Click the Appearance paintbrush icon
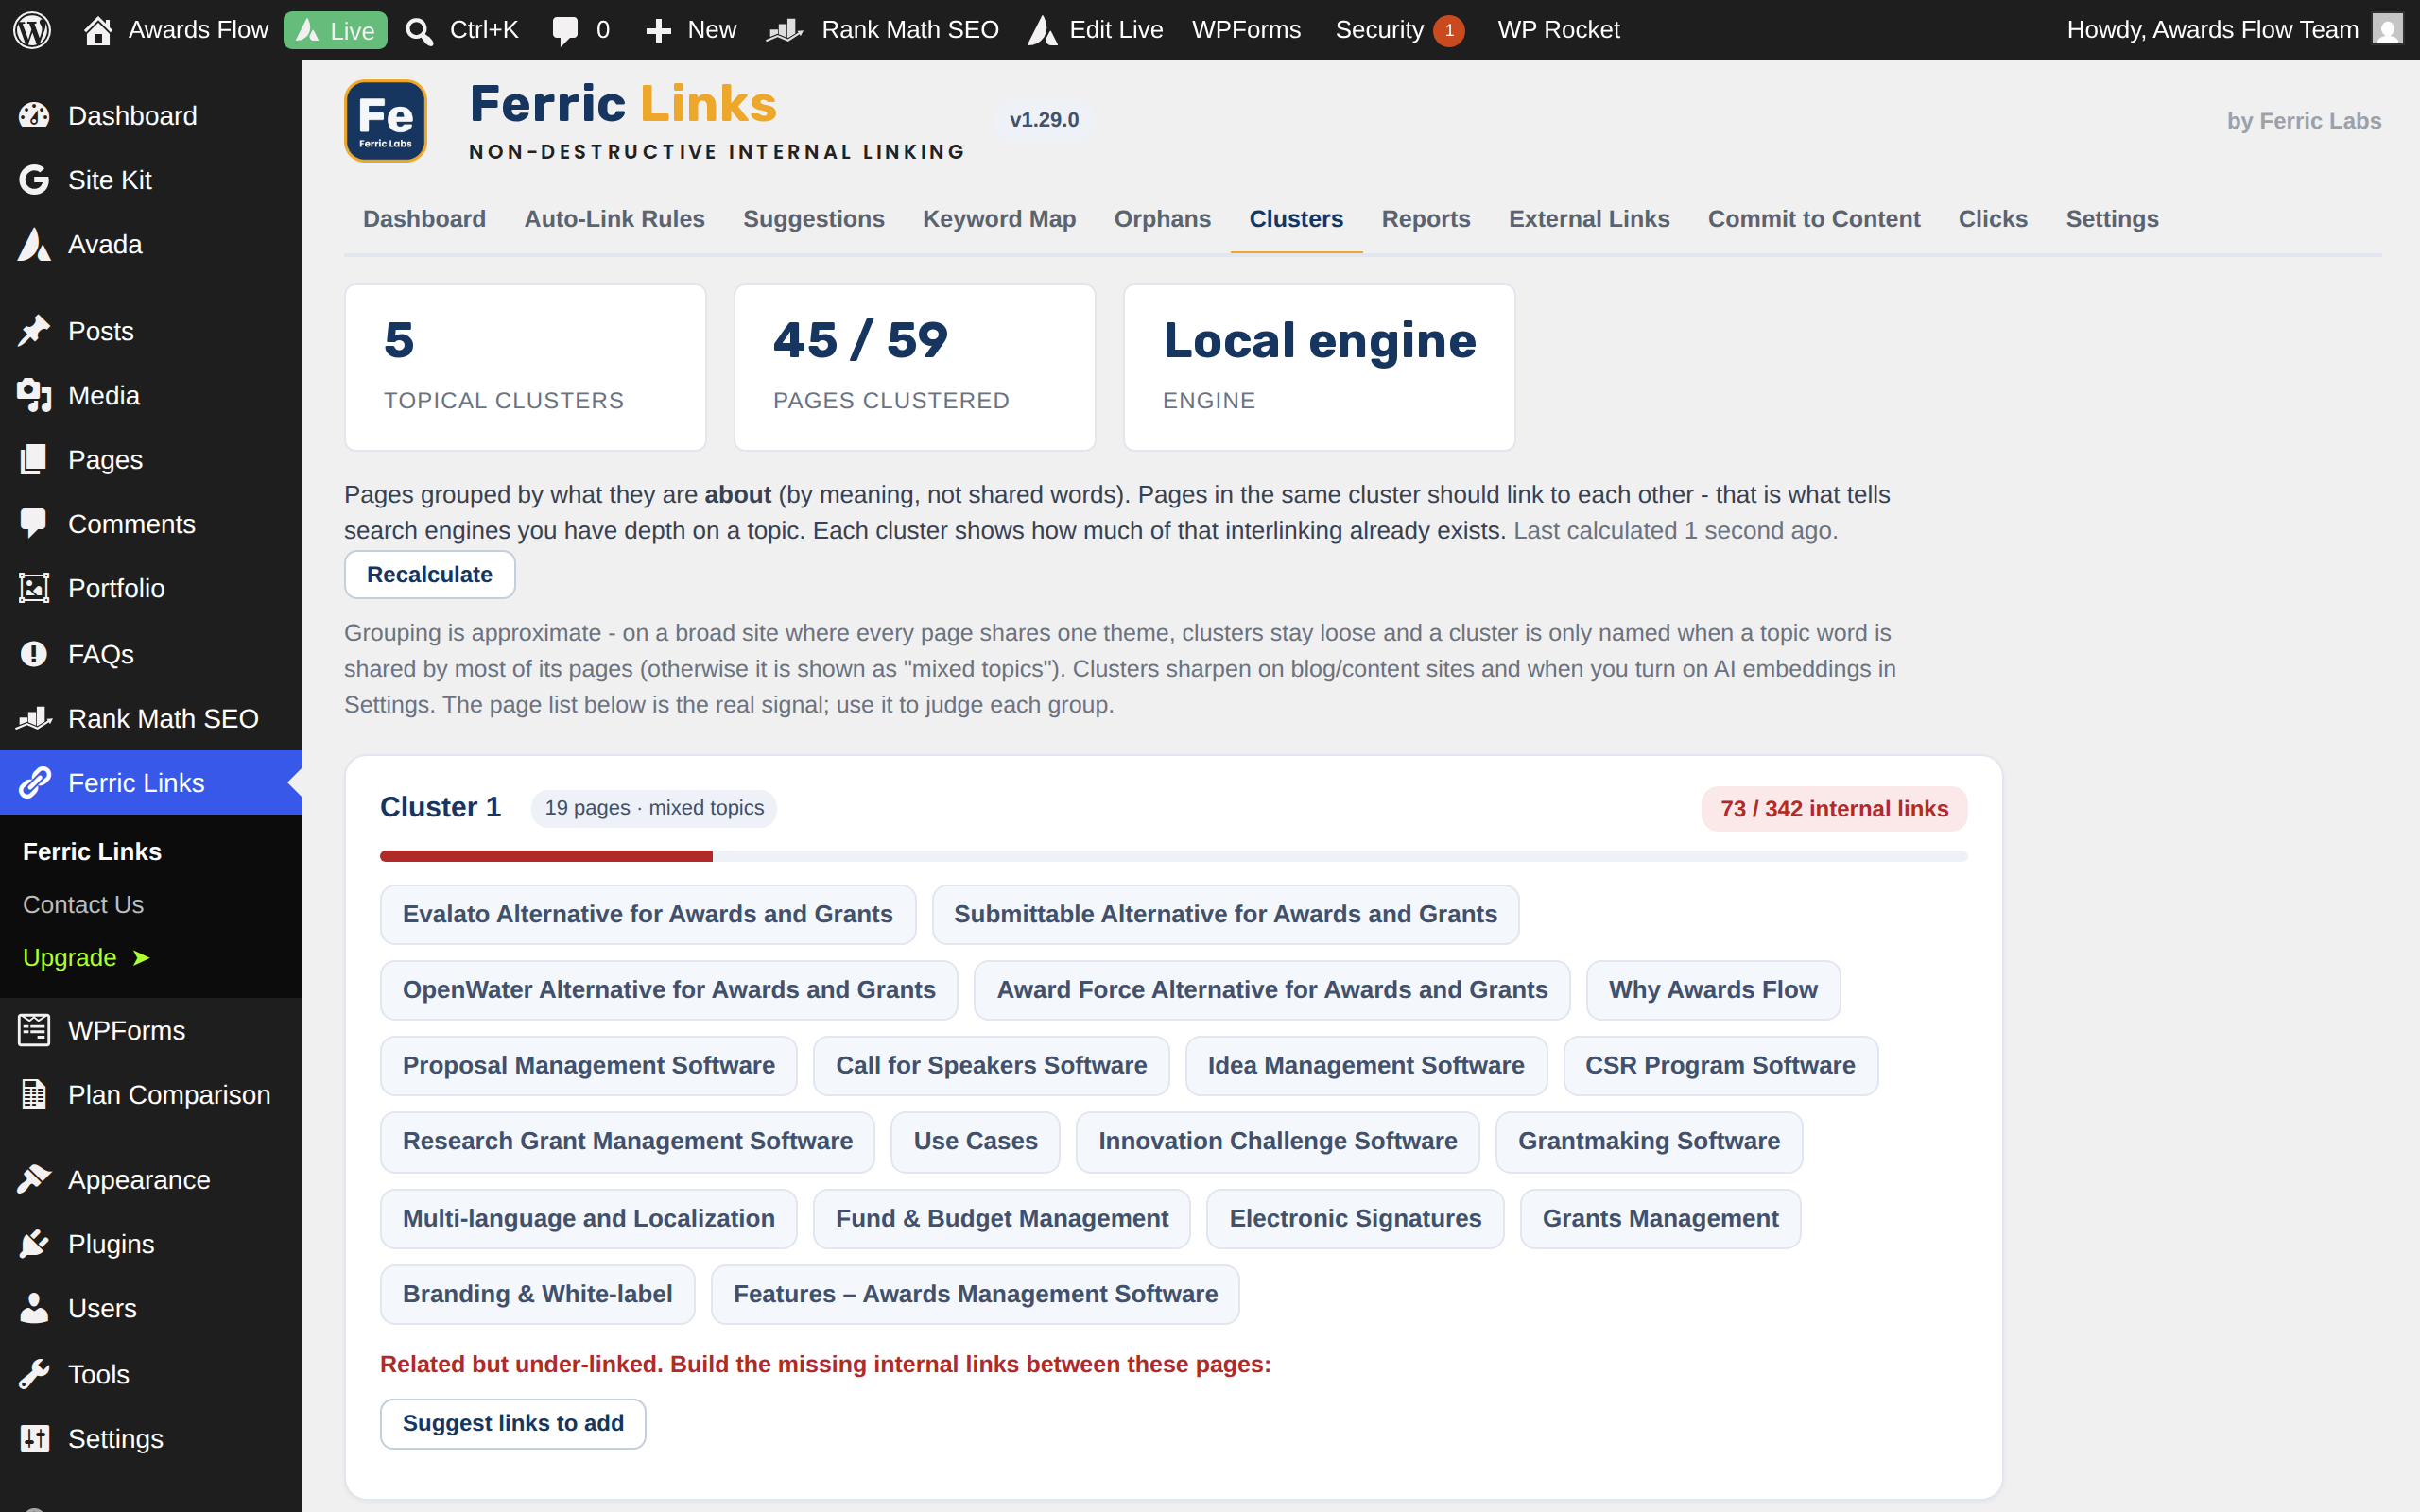2420x1512 pixels. pos(34,1180)
